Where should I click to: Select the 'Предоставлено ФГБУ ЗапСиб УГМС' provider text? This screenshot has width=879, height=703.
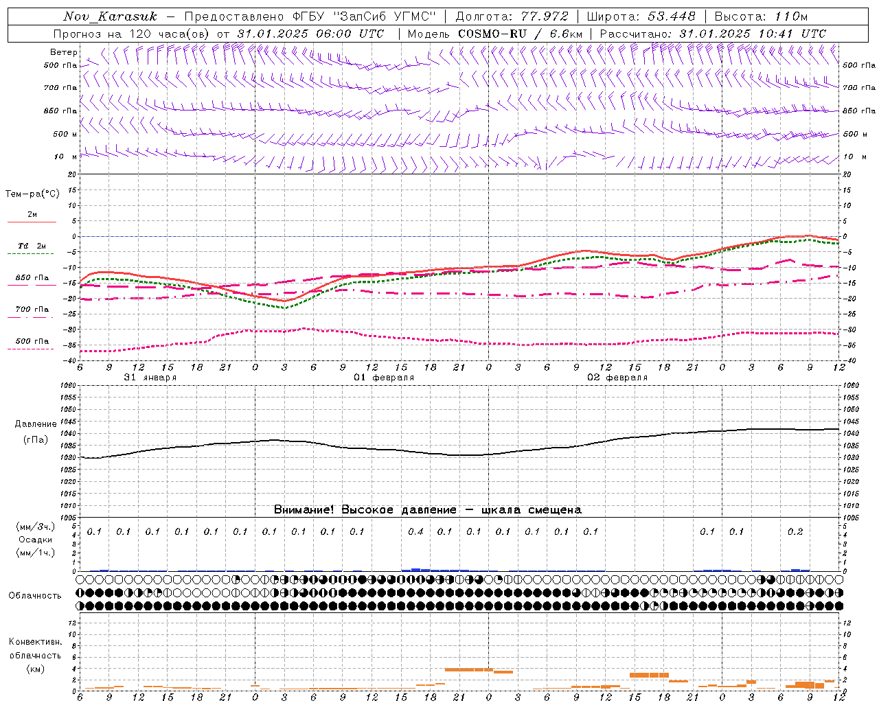coord(311,16)
